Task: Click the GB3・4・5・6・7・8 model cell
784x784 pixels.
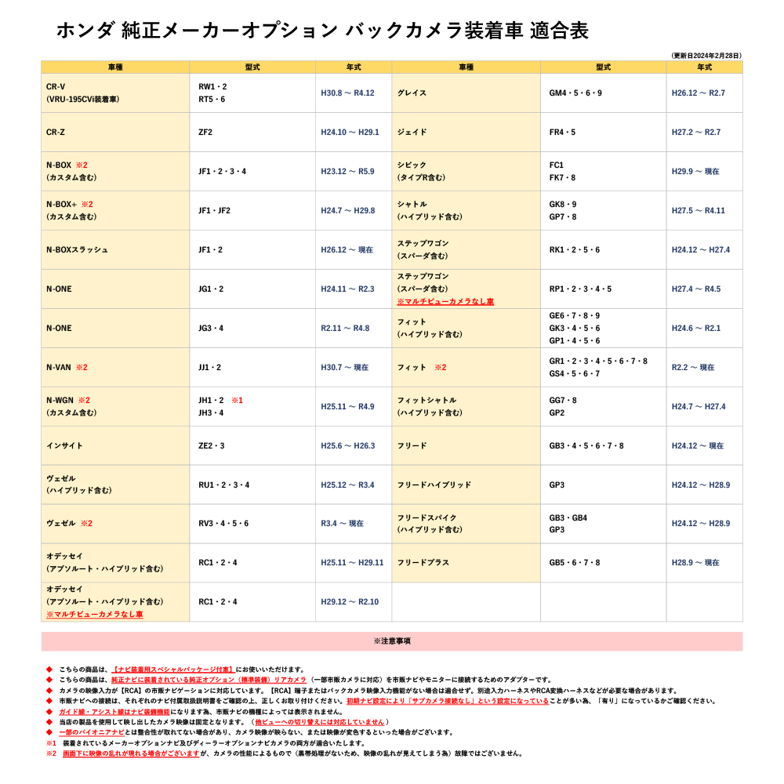Action: point(604,446)
